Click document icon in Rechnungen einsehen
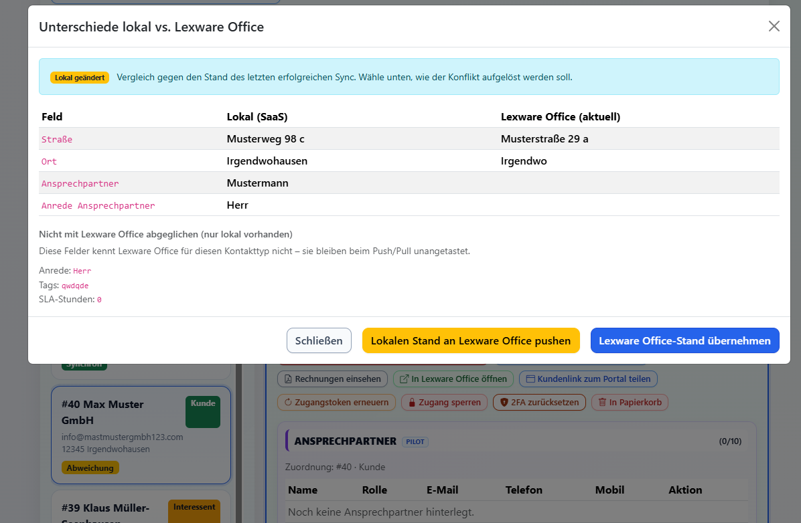The width and height of the screenshot is (801, 523). click(x=288, y=379)
